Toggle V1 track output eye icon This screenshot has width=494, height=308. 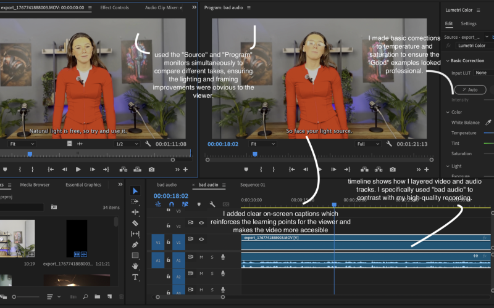pos(201,240)
